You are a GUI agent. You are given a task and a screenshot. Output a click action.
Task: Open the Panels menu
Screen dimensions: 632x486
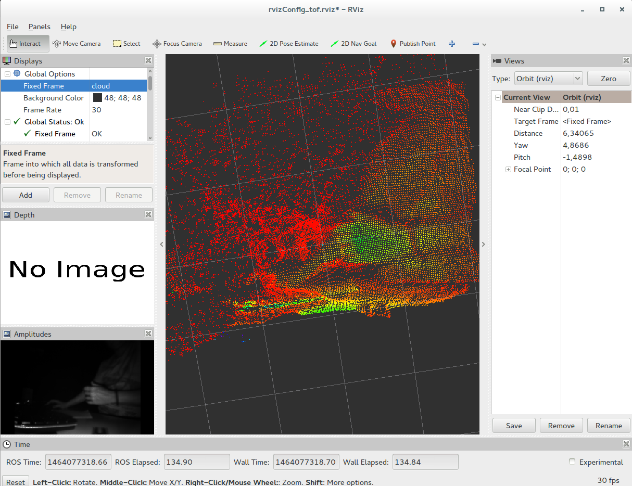tap(40, 27)
